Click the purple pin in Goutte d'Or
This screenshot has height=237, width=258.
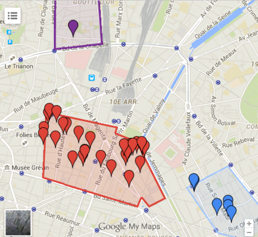[73, 28]
